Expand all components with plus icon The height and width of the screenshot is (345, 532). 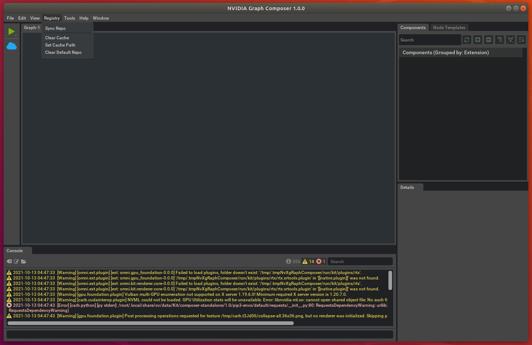(x=478, y=40)
